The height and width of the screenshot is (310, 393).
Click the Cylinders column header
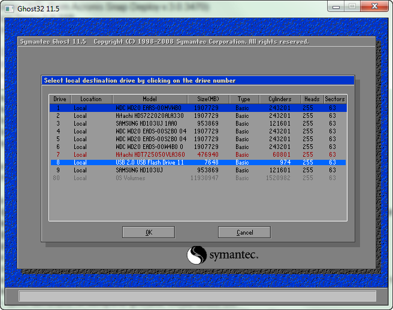280,99
